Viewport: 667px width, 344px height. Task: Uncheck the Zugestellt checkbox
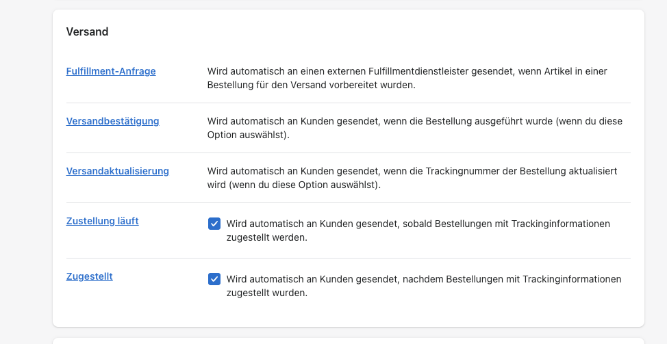tap(214, 279)
